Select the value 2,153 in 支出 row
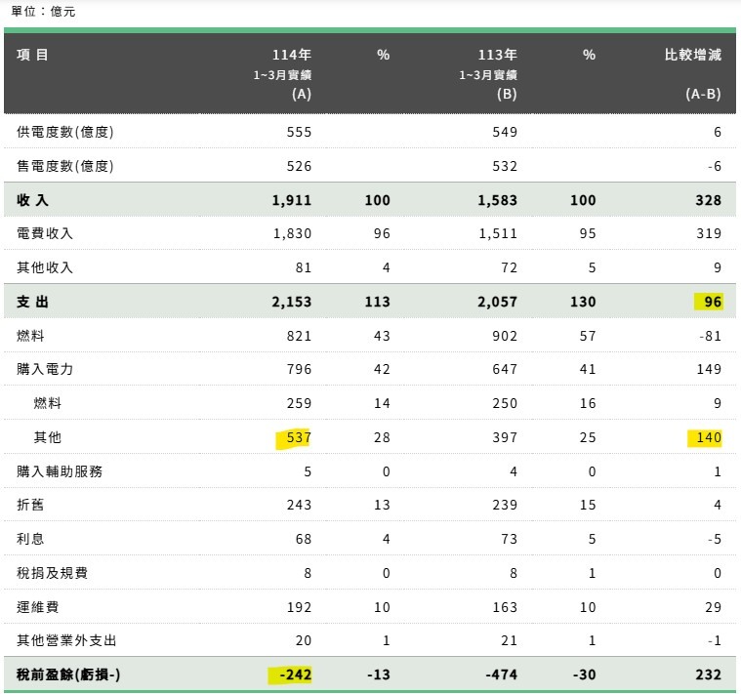741x694 pixels. click(292, 302)
